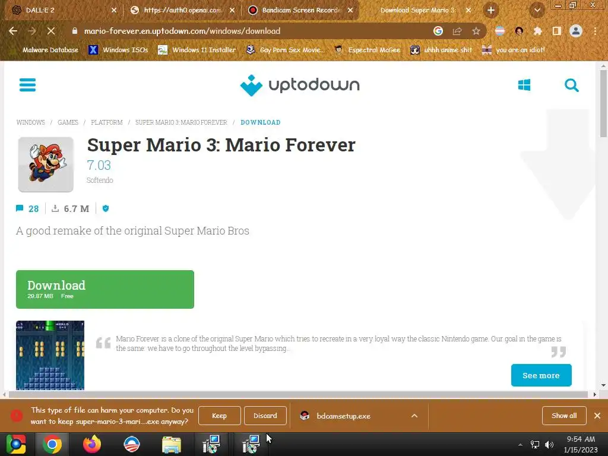Click the horizontal page scrollbar
The height and width of the screenshot is (456, 608).
[299, 394]
